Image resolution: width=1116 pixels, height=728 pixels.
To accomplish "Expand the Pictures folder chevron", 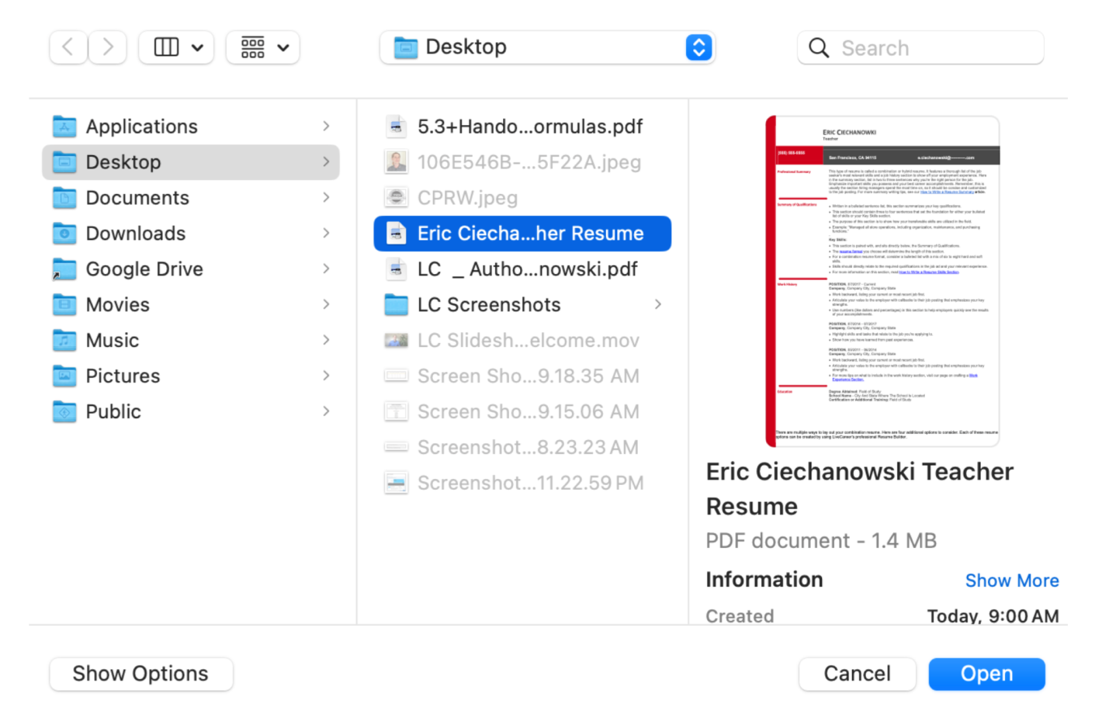I will point(326,376).
